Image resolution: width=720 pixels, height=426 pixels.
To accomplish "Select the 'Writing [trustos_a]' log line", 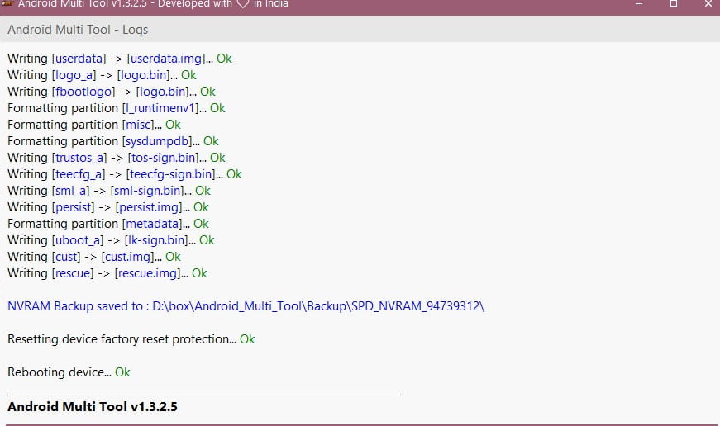I will (117, 158).
